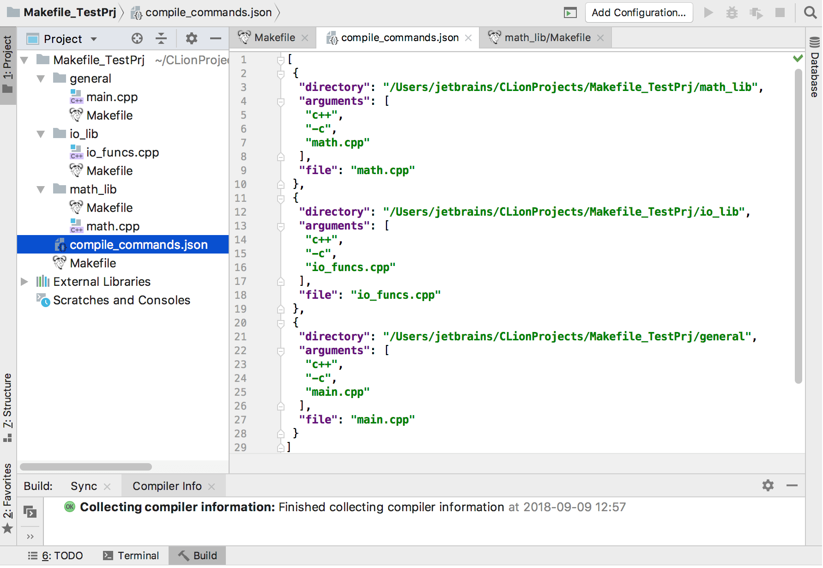Click the locate/scroll from source target icon

pyautogui.click(x=137, y=38)
